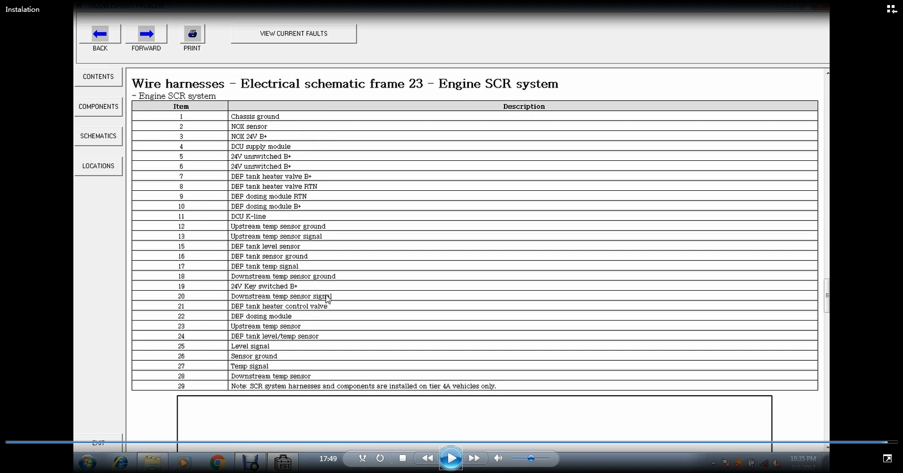Click the scroll-up arrow of the document scrollbar
This screenshot has width=903, height=473.
coord(827,73)
